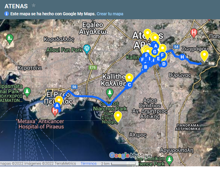This screenshot has width=220, height=170.
Task: Click the yellow pin over El Pireo
Action: [59, 100]
